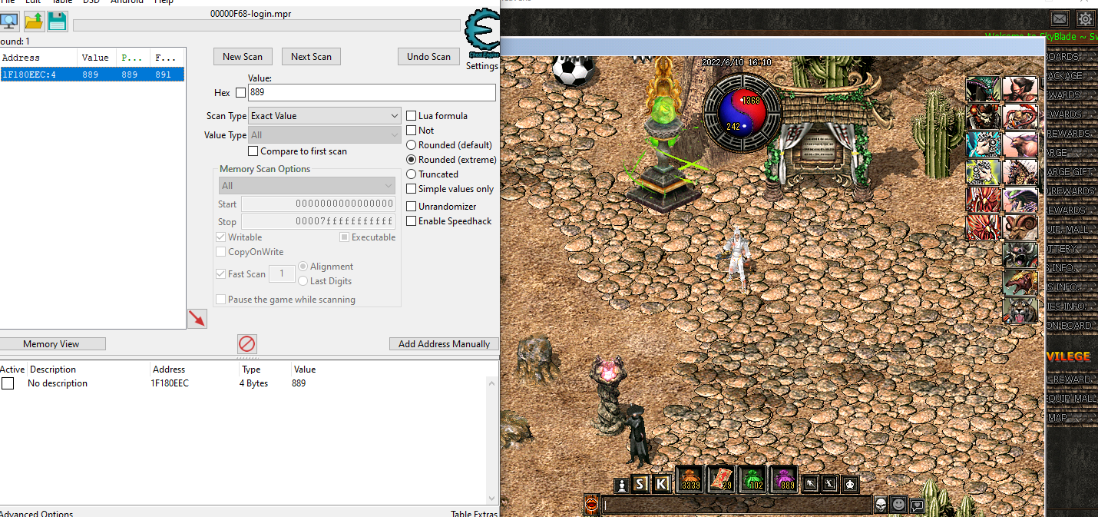Screen dimensions: 1098x517
Task: Click the address table scrollbar up arrow
Action: 492,383
